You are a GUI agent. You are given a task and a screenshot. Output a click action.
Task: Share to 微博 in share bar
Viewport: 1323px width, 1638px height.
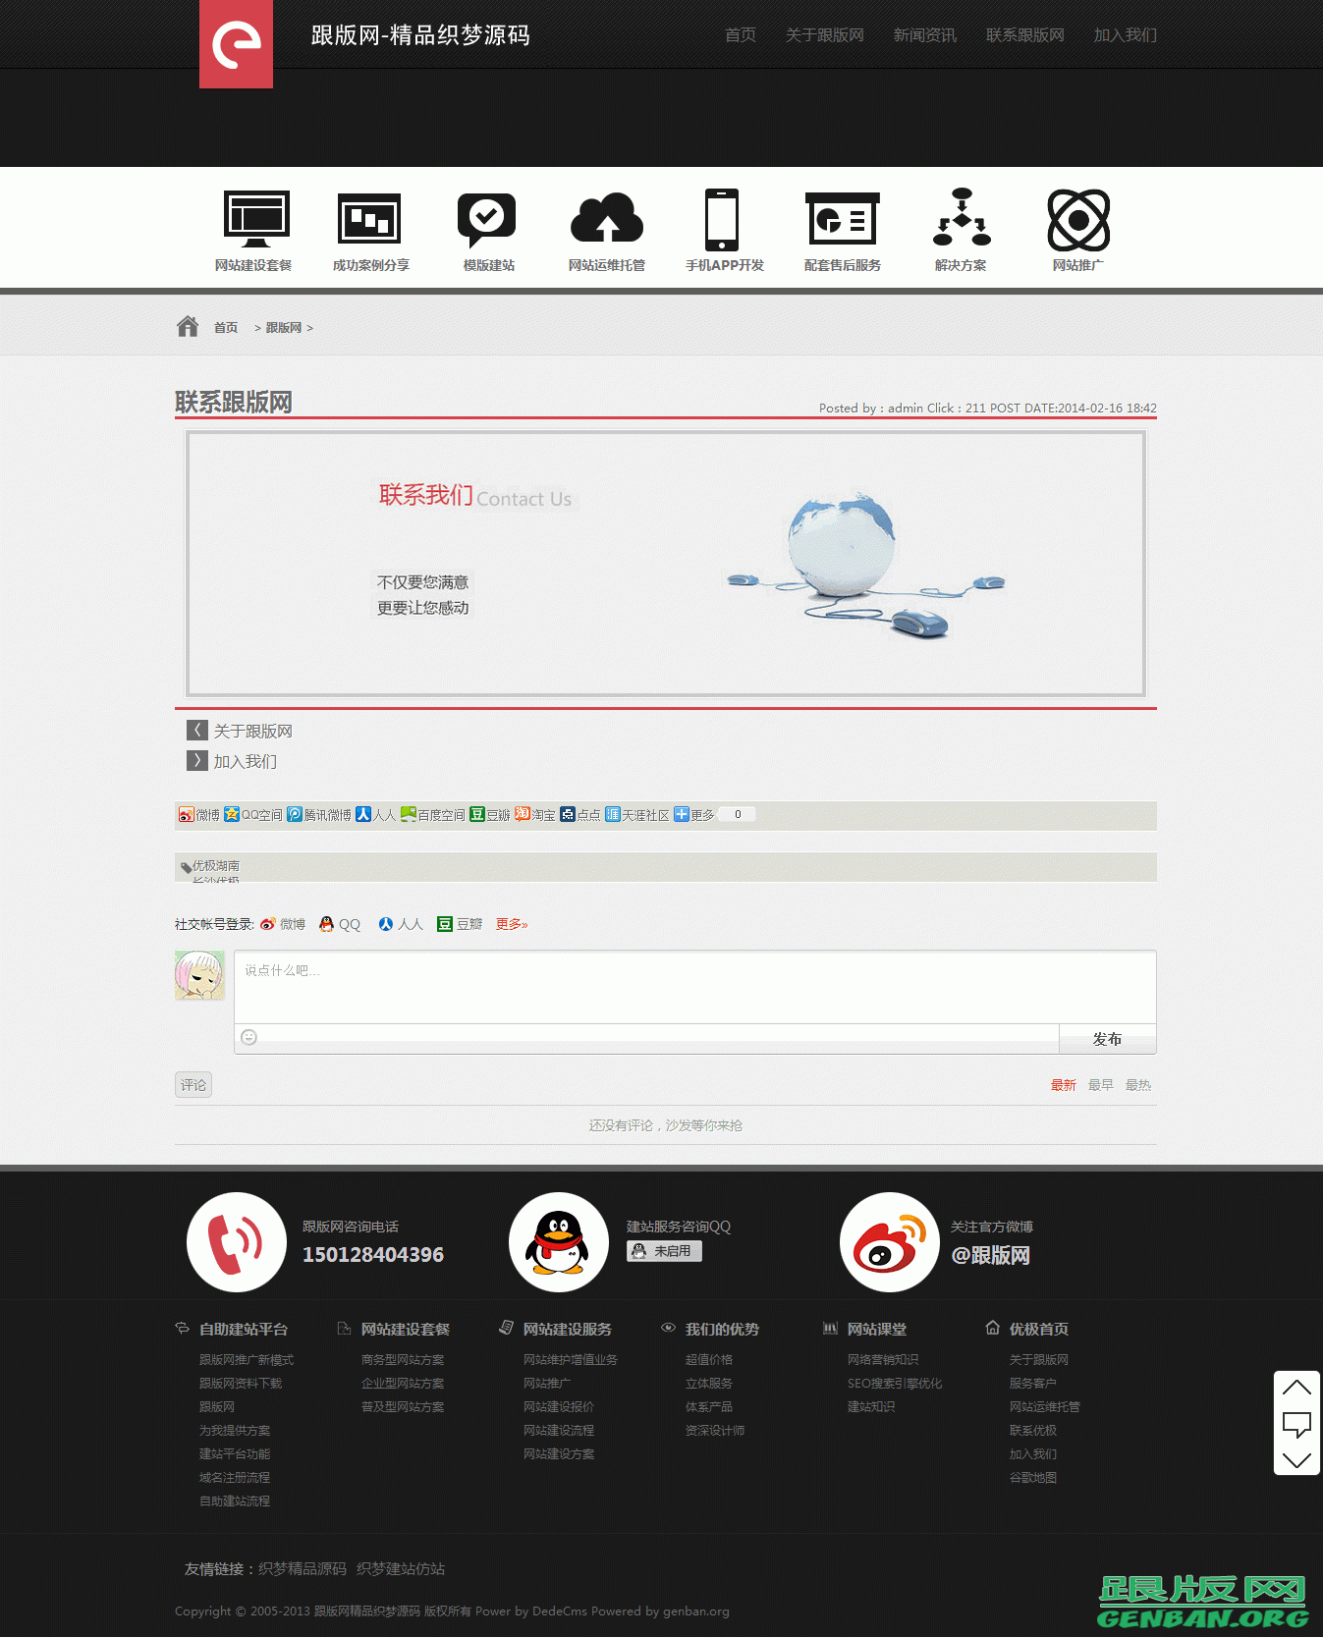pos(199,815)
